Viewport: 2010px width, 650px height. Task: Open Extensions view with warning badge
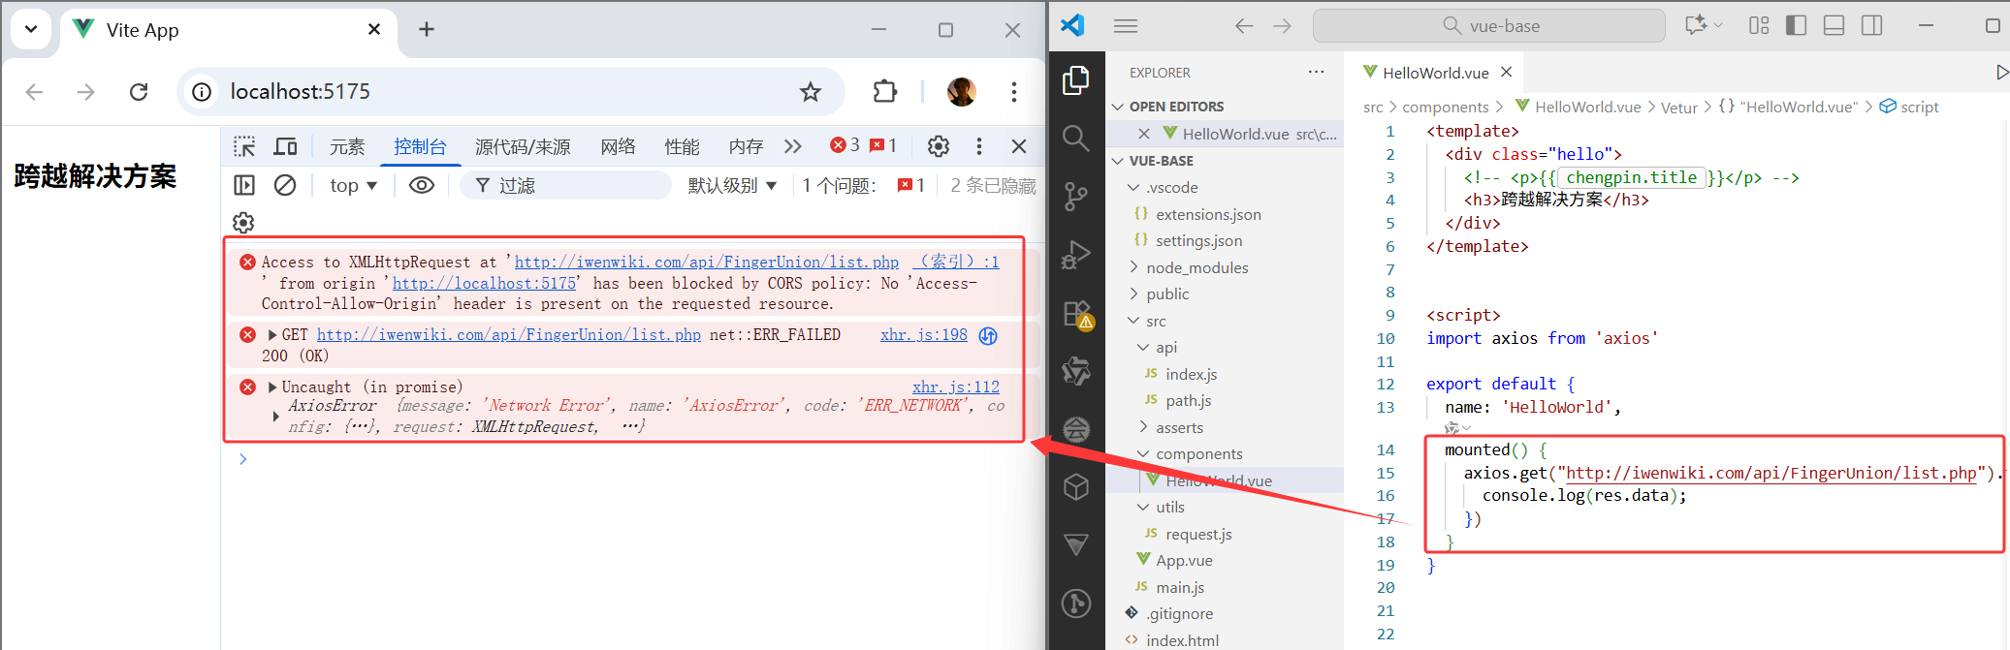tap(1076, 315)
